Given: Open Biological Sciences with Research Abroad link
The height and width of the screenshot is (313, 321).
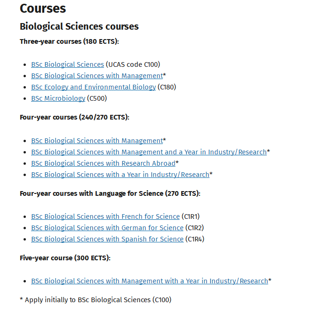Looking at the screenshot, I should (x=103, y=163).
